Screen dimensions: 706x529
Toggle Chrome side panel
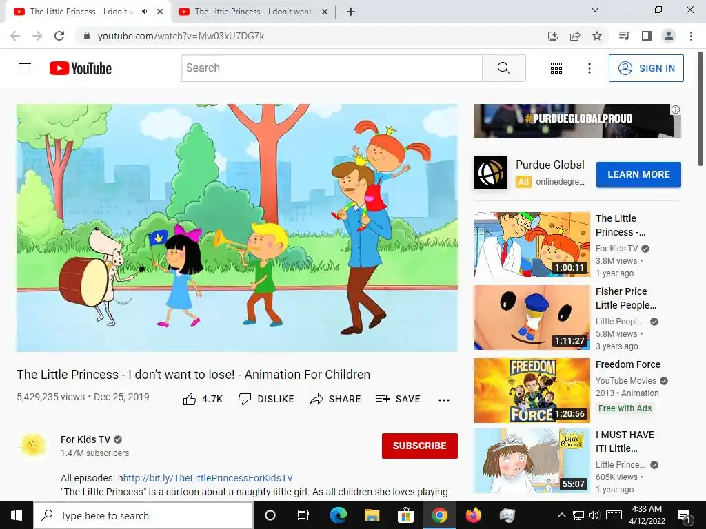(x=647, y=36)
